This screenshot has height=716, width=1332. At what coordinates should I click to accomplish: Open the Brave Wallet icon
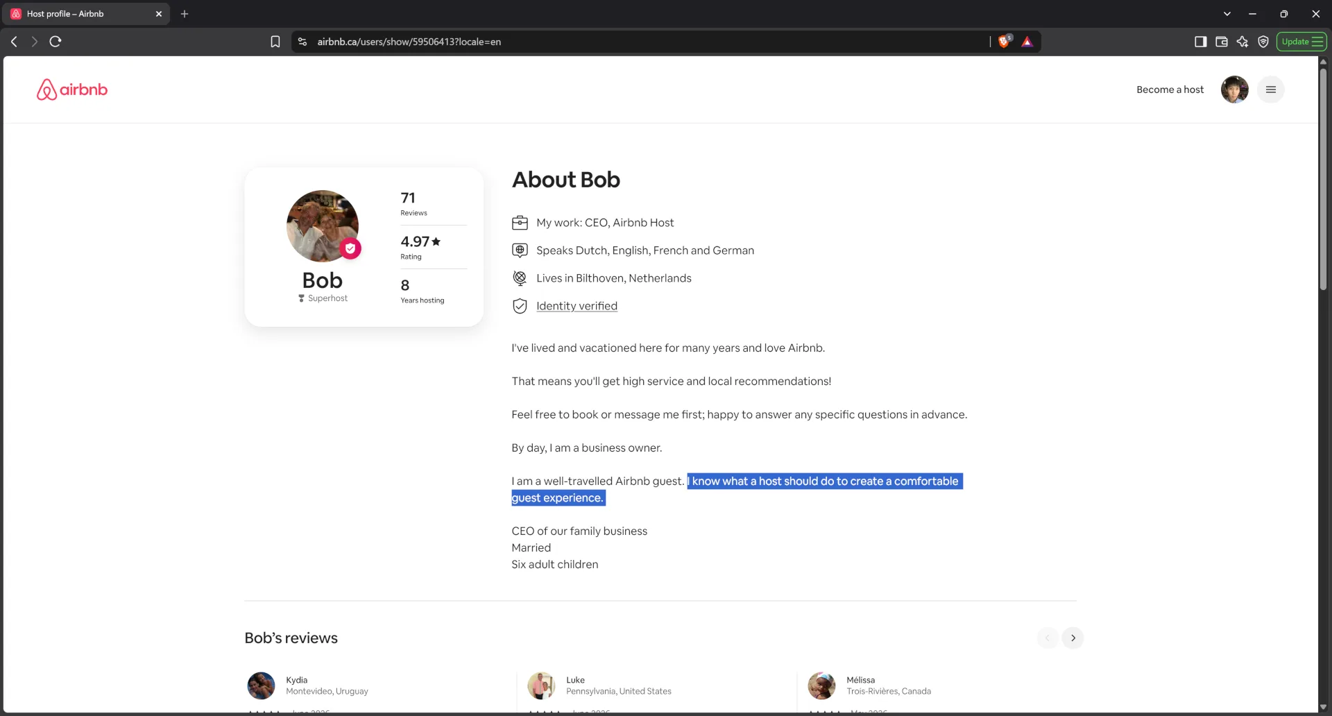(x=1222, y=42)
